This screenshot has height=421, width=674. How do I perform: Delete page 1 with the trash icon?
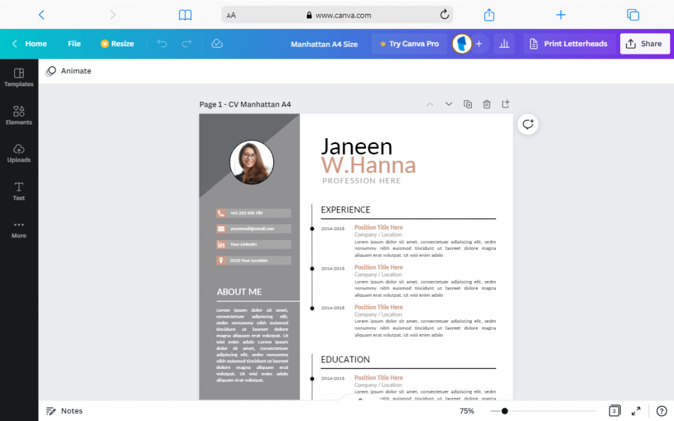[486, 104]
